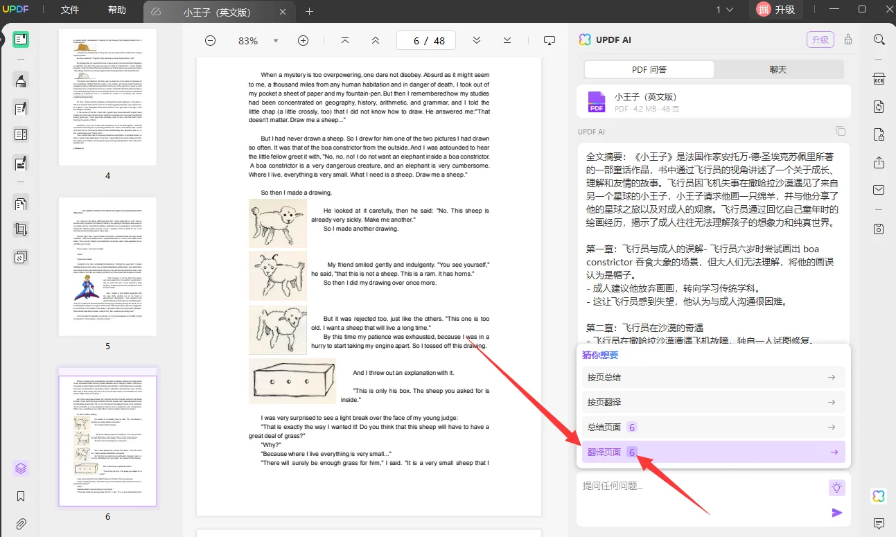Open the Layers panel icon at bottom left
Image resolution: width=896 pixels, height=537 pixels.
tap(21, 468)
